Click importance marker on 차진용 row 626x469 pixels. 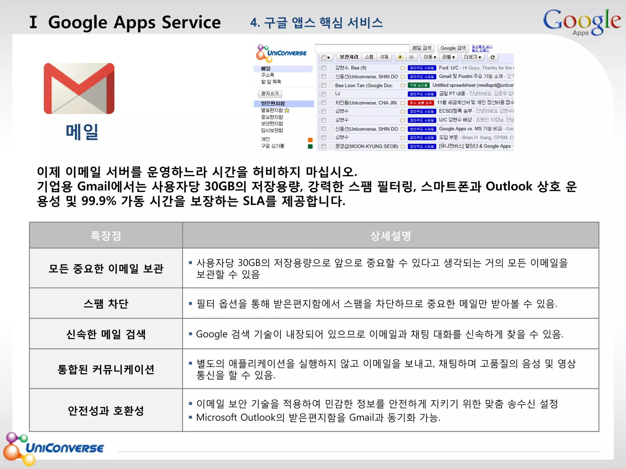click(x=403, y=103)
